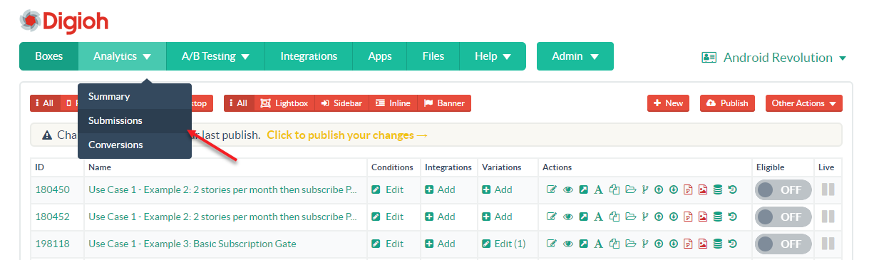Screen dimensions: 874x260
Task: Click the up arrow circle icon for box 180450
Action: [x=659, y=189]
